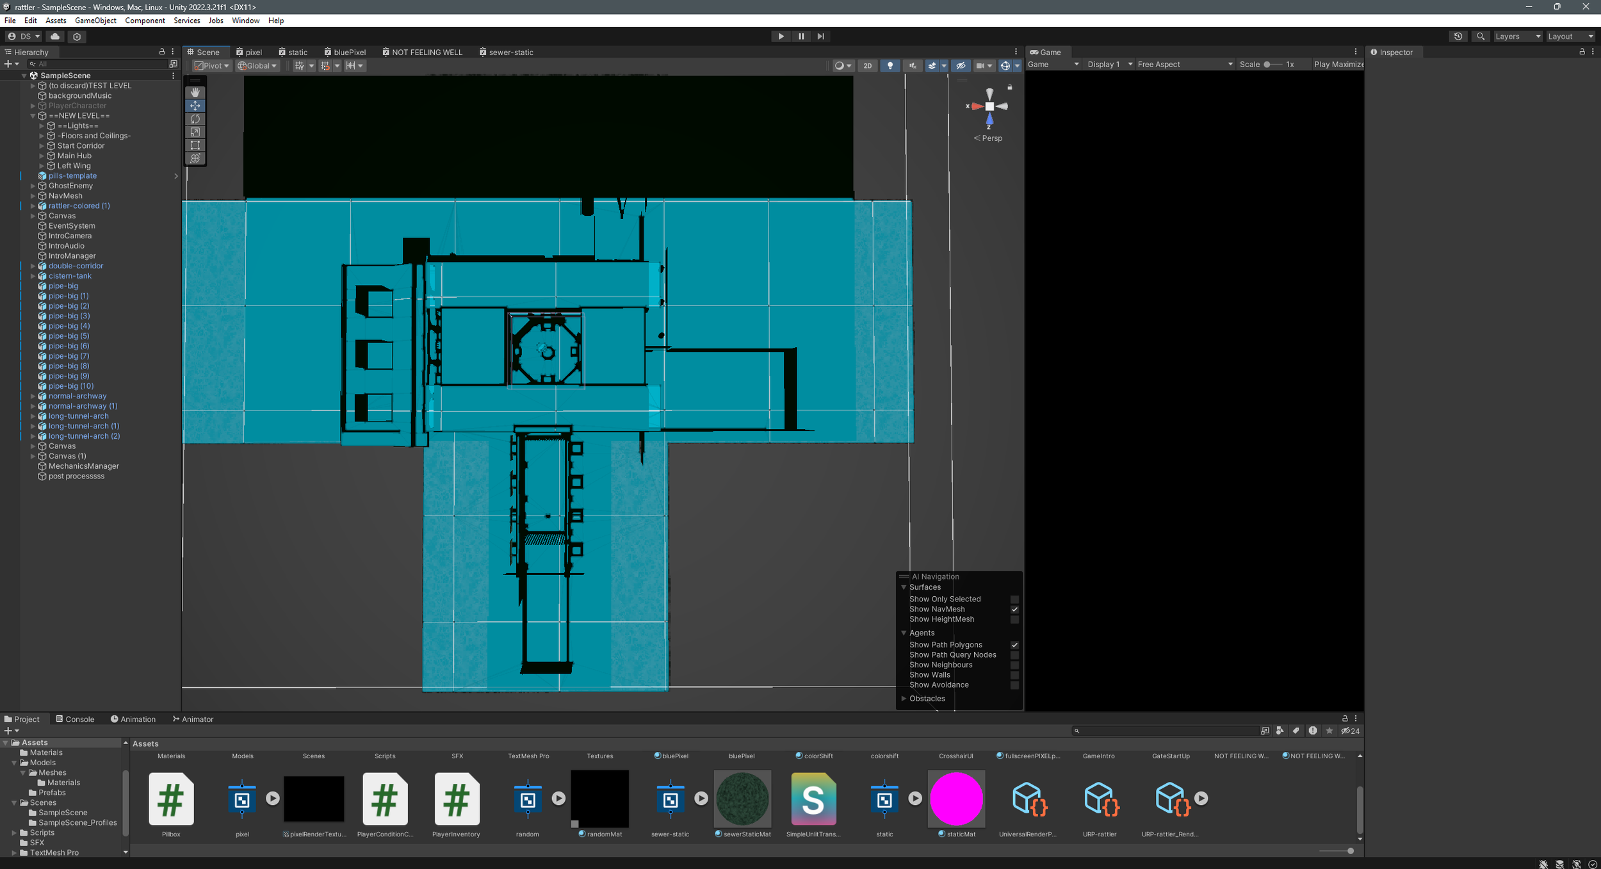Viewport: 1601px width, 869px height.
Task: Enable Show Only Selected checkbox
Action: [x=1014, y=599]
